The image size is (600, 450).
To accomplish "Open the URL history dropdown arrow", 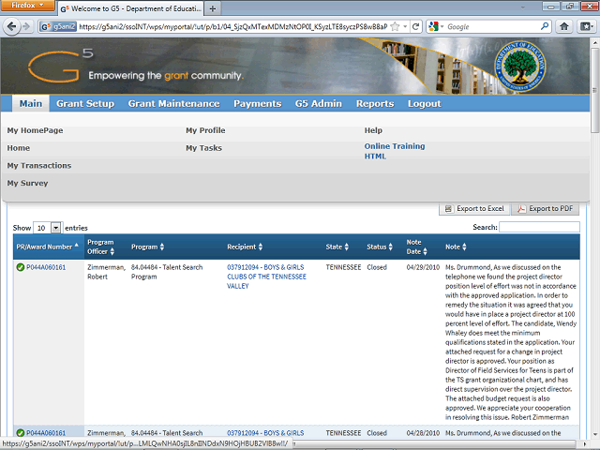I will click(x=405, y=26).
